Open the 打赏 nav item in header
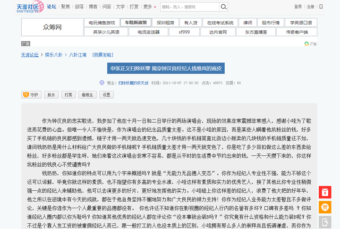This screenshot has width=340, height=229. [134, 7]
